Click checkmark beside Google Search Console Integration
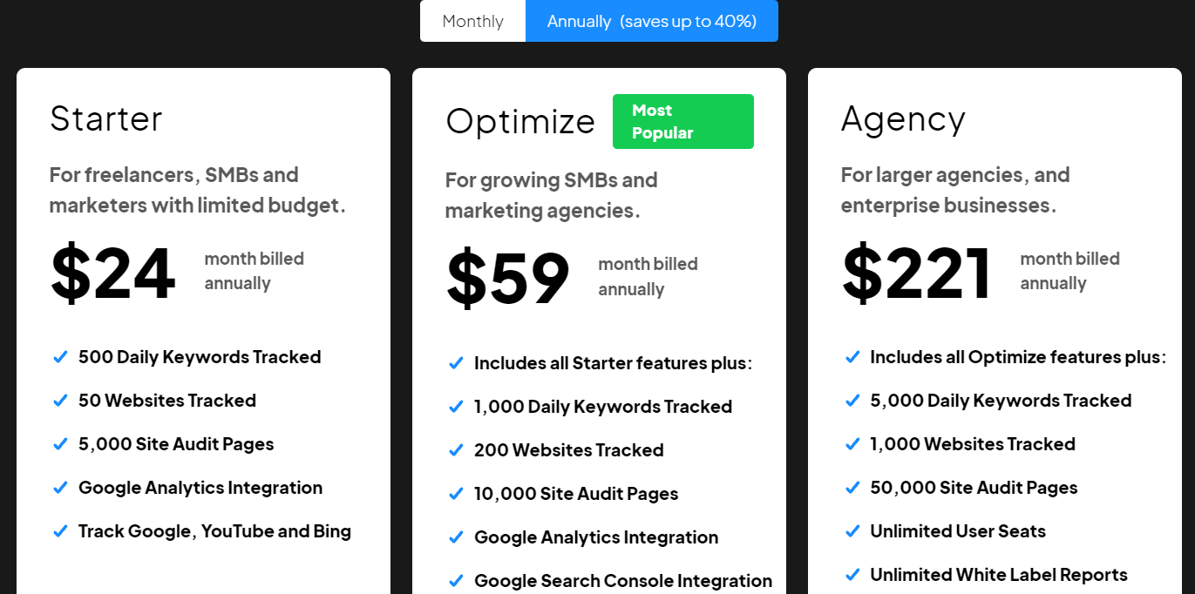 tap(456, 580)
